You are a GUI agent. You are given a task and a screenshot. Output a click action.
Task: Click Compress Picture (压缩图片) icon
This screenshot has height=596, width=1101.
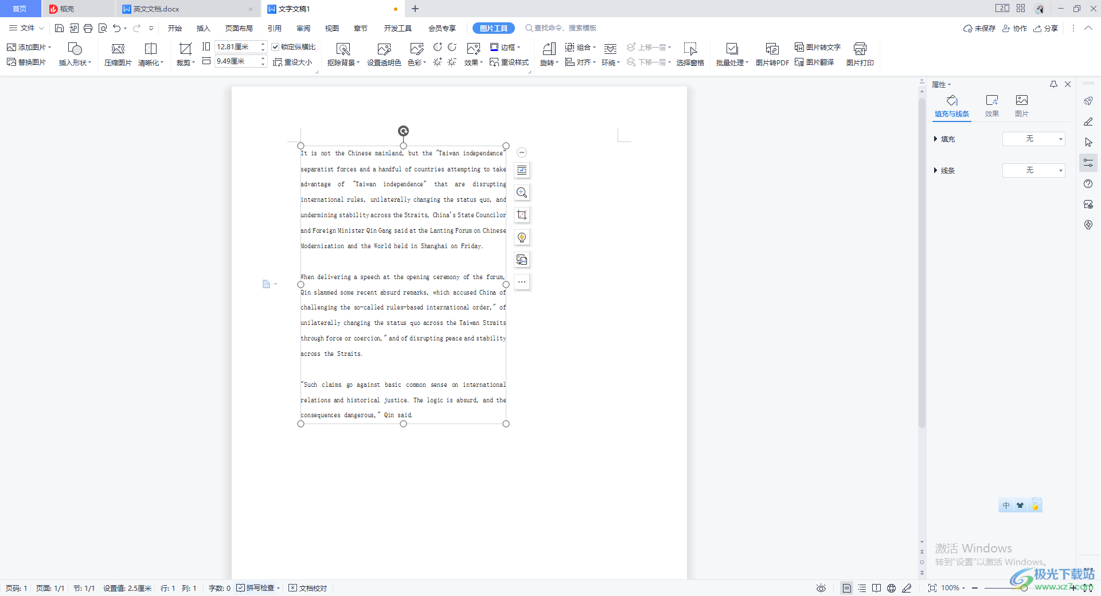(118, 55)
